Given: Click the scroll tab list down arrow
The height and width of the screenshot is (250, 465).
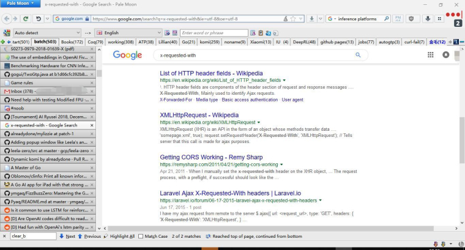Looking at the screenshot, I should click(x=99, y=229).
